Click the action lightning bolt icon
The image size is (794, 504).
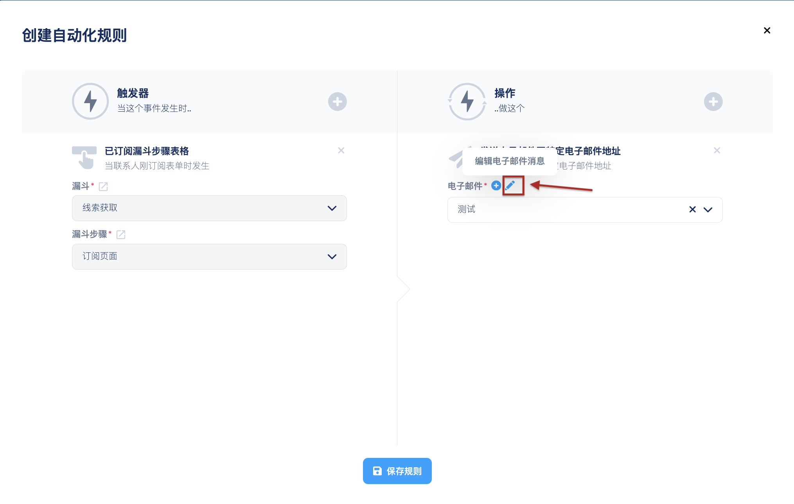point(467,102)
